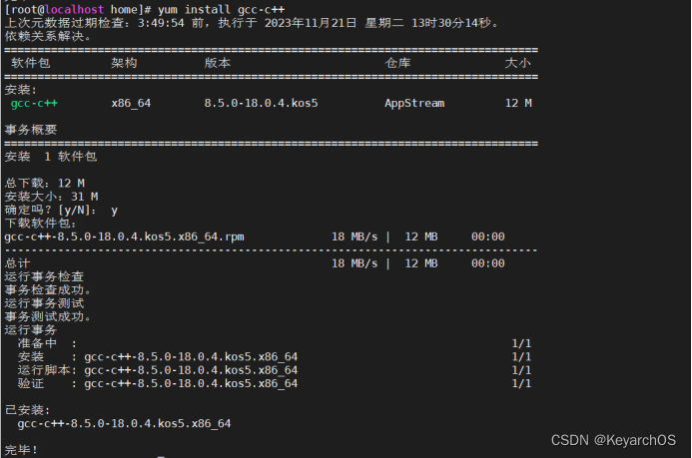The height and width of the screenshot is (458, 692).
Task: Click the 软件包 column header
Action: pyautogui.click(x=30, y=63)
